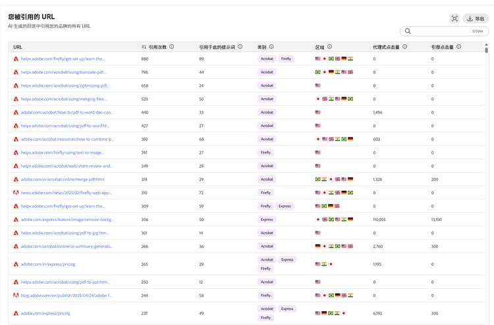
Task: Click info icon next to 引用于此的提示词
Action: (240, 47)
